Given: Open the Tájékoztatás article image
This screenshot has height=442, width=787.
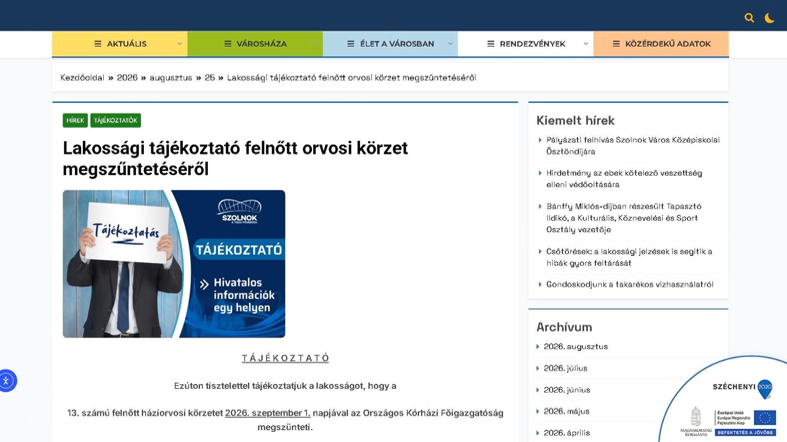Looking at the screenshot, I should point(174,264).
